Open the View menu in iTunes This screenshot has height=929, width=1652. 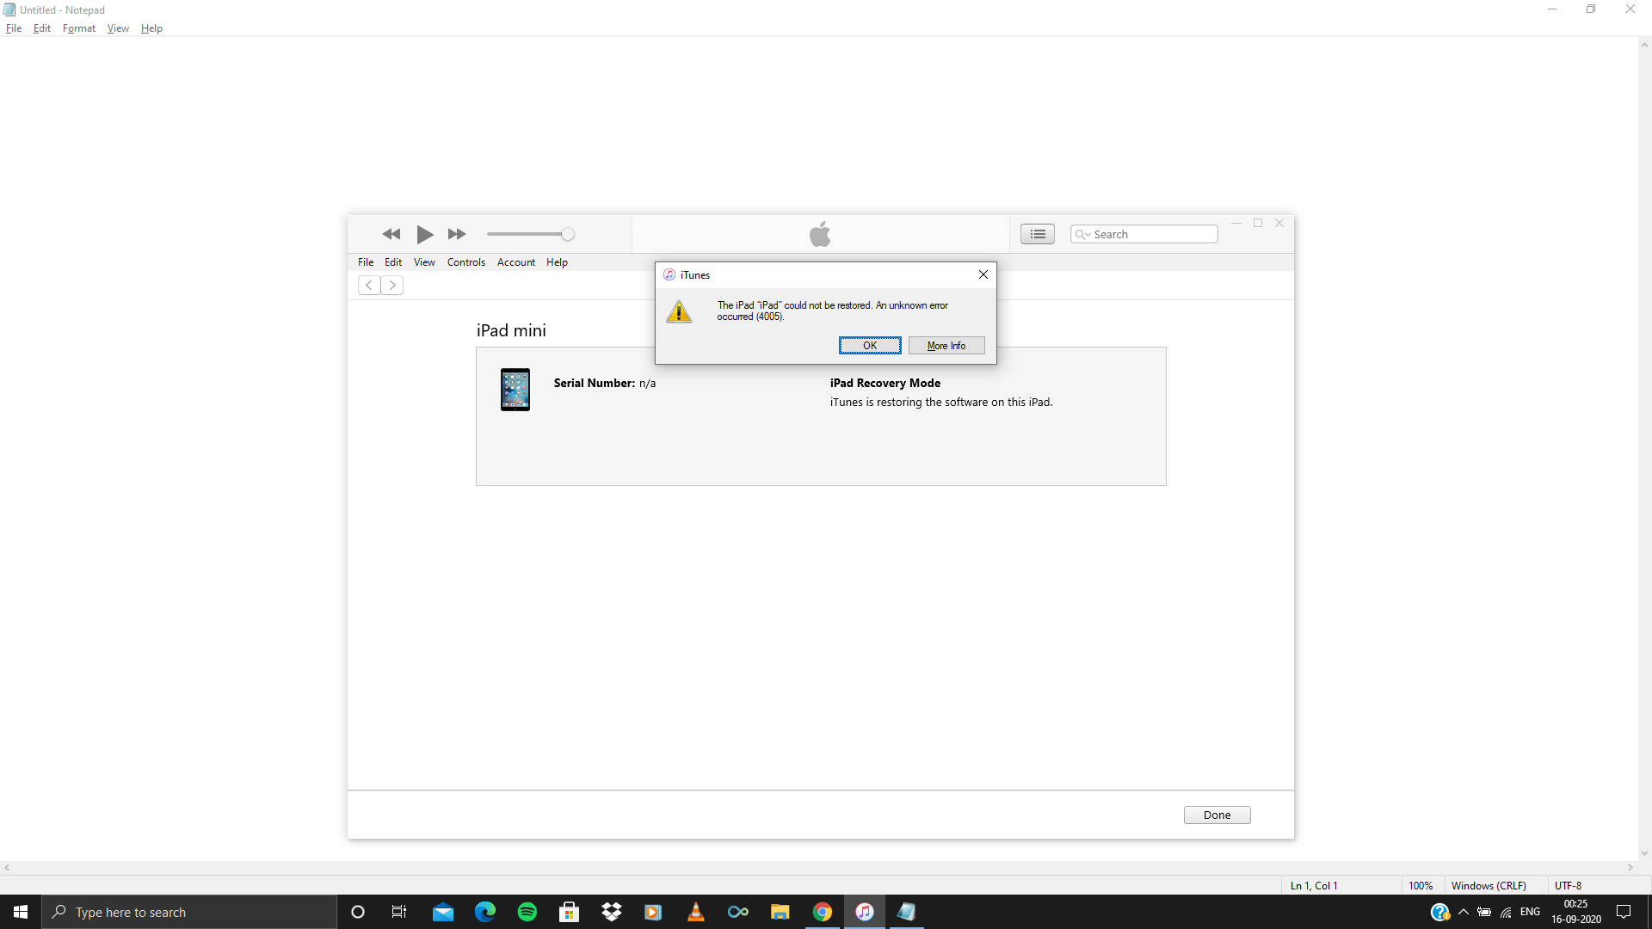click(x=423, y=262)
